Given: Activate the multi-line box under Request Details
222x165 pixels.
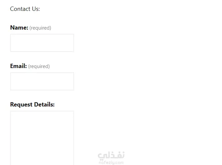Looking at the screenshot, I should click(42, 137).
